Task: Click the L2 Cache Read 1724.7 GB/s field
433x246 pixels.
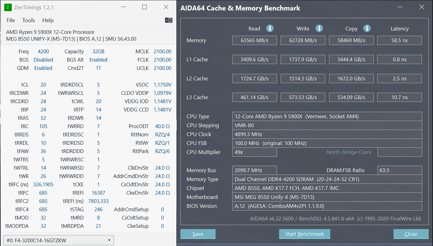Action: 254,79
